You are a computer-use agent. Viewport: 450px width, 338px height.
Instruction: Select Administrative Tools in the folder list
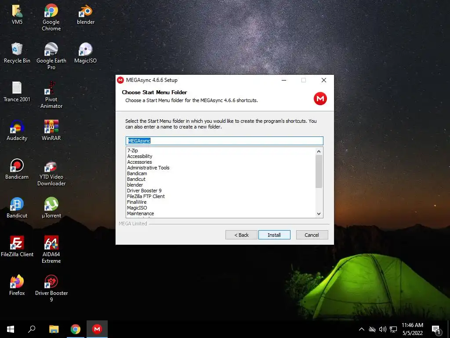[x=149, y=168]
